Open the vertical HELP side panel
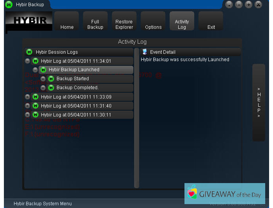Viewport: 273px width, 208px height. 259,102
